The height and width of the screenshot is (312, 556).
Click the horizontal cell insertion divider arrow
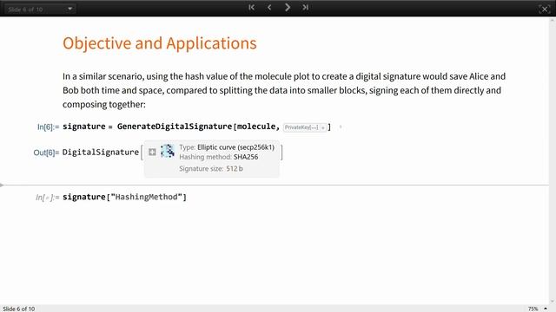point(2,185)
